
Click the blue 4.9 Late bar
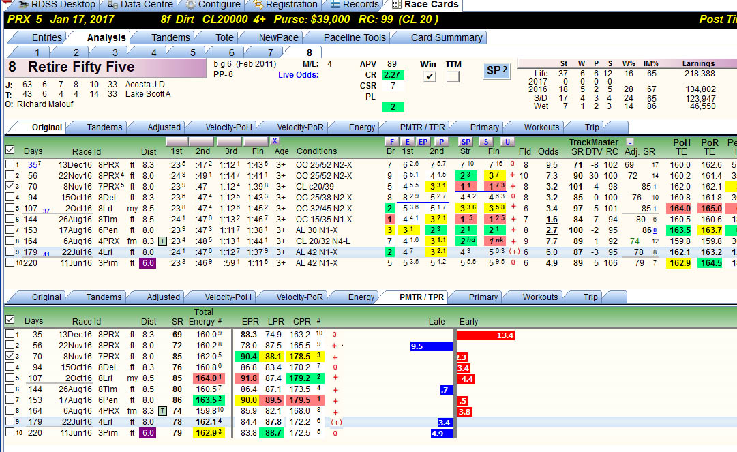point(442,433)
